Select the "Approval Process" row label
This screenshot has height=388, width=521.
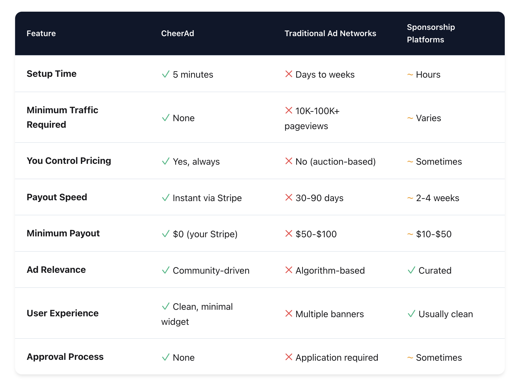[x=65, y=357]
